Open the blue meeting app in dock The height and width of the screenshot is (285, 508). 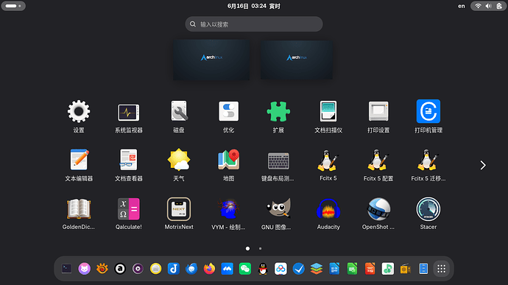(x=227, y=269)
